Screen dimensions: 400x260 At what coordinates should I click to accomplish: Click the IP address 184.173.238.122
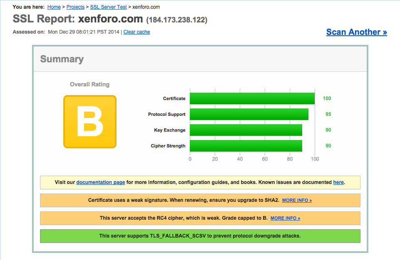[176, 20]
